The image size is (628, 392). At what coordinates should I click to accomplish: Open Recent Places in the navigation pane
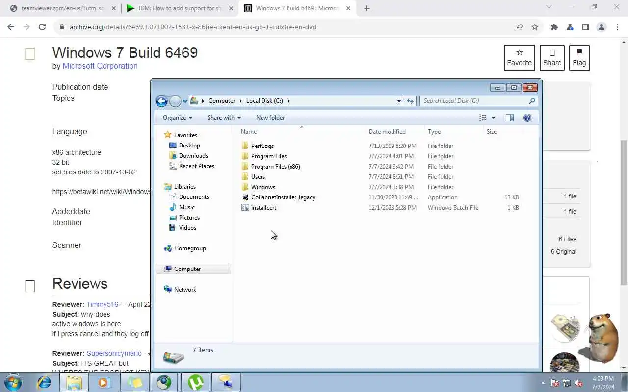(x=196, y=166)
